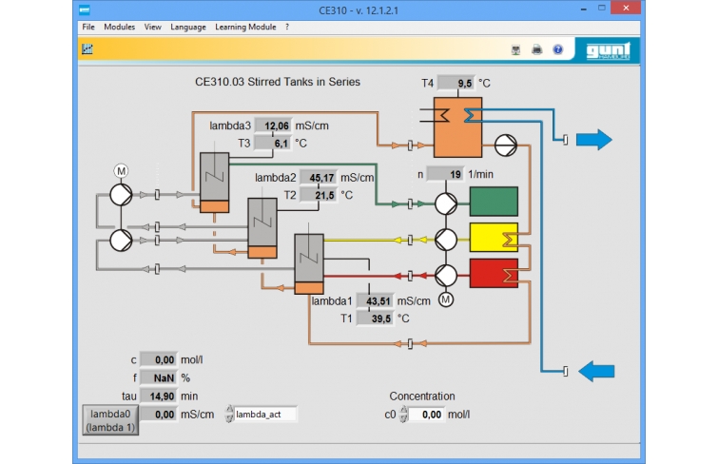Open the lambda_act selector
Image resolution: width=718 pixels, height=464 pixels.
229,415
